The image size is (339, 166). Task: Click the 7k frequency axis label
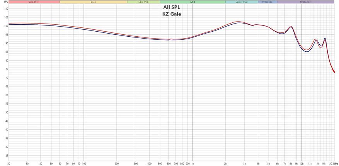[284, 164]
